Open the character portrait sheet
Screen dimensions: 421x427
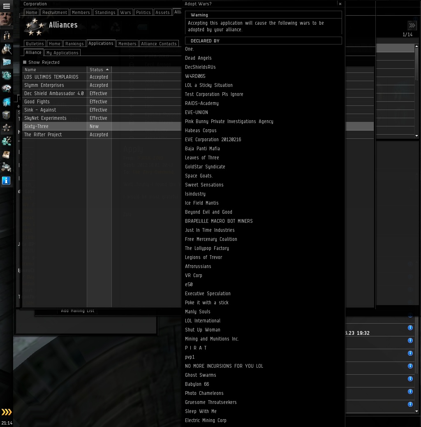tap(6, 19)
